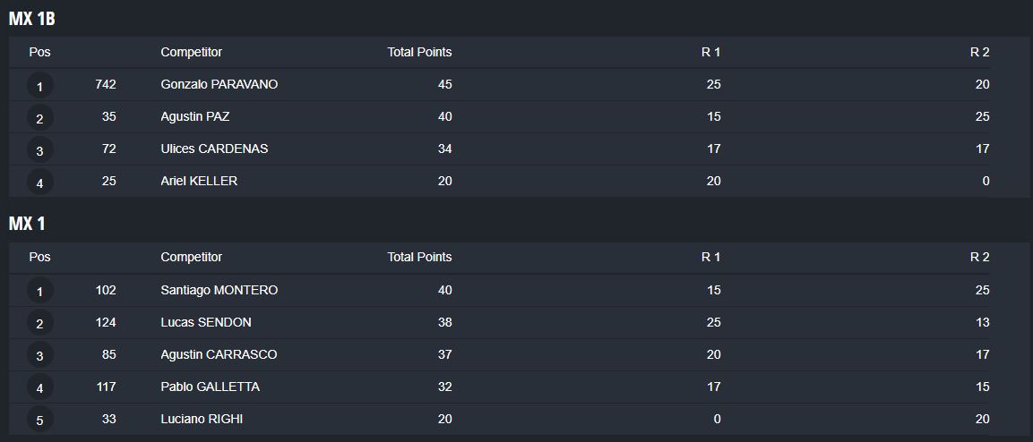This screenshot has width=1033, height=442.
Task: Click position 3 badge beside Ulices CARDENAS
Action: [39, 150]
